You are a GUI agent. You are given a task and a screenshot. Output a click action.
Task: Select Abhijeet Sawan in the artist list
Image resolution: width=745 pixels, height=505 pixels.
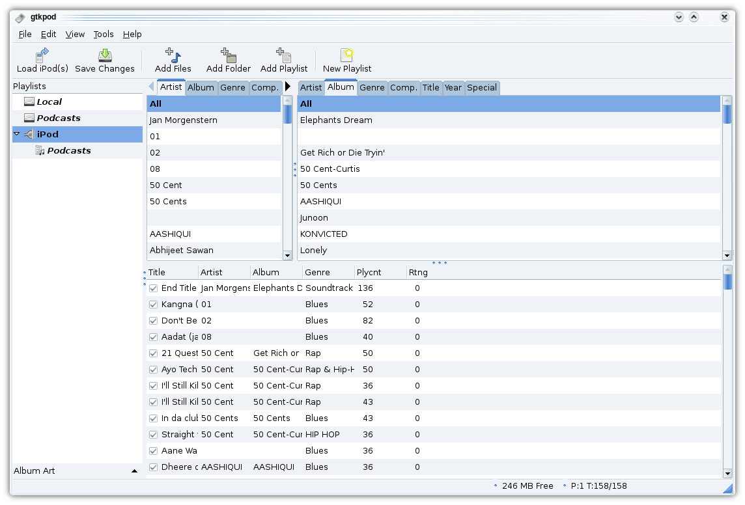pyautogui.click(x=182, y=250)
